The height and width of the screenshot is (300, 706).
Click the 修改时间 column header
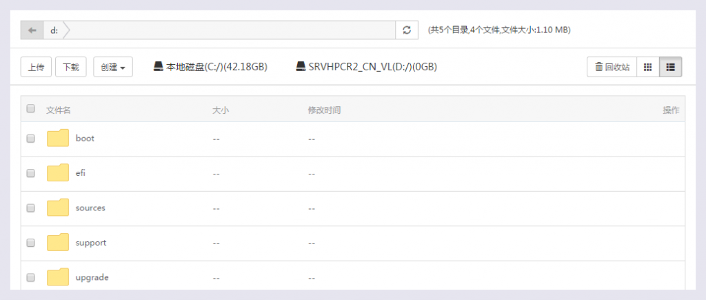(x=324, y=110)
